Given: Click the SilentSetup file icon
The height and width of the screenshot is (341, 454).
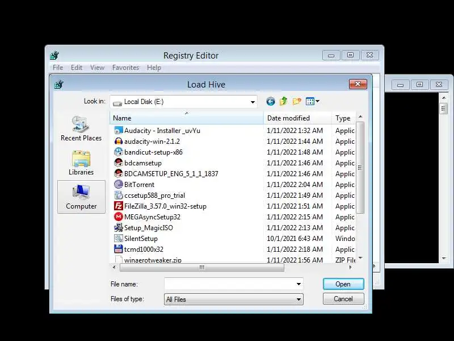Looking at the screenshot, I should [119, 238].
